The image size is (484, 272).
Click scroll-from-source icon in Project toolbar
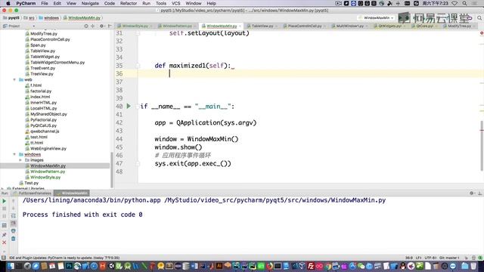tap(86, 26)
